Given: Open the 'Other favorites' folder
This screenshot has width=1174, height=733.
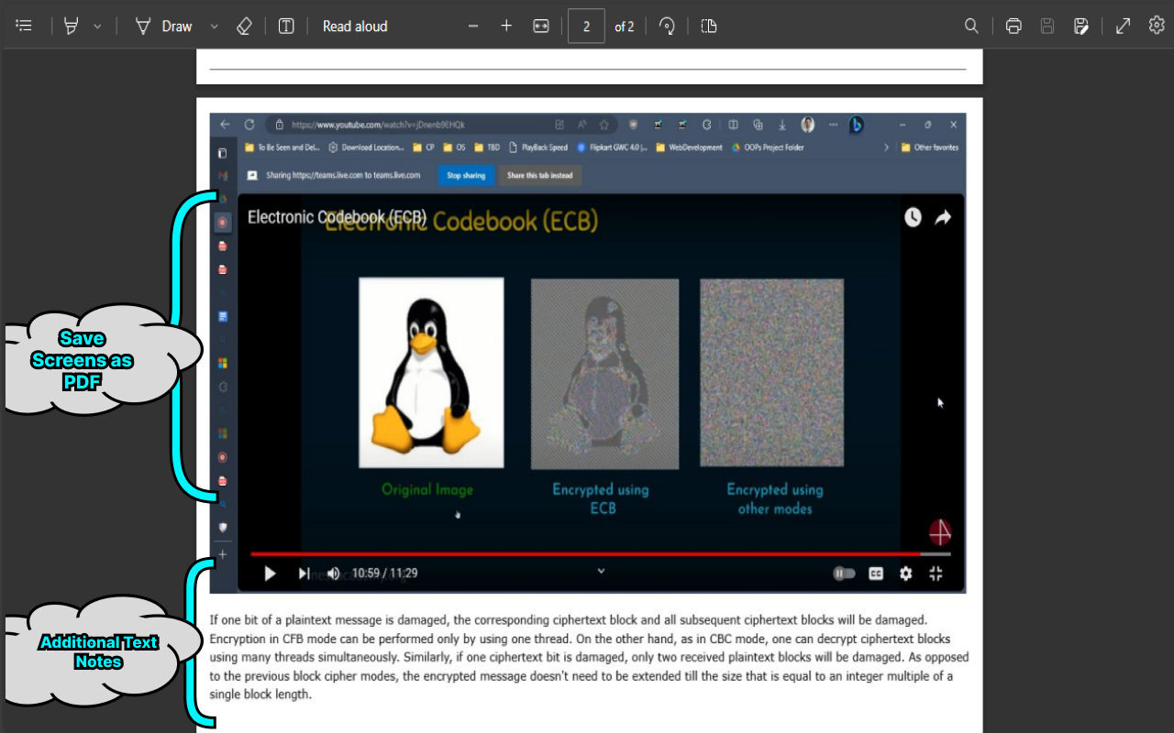Looking at the screenshot, I should click(x=929, y=147).
